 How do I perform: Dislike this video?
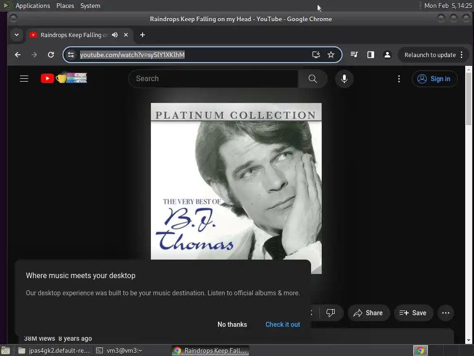[x=331, y=313]
